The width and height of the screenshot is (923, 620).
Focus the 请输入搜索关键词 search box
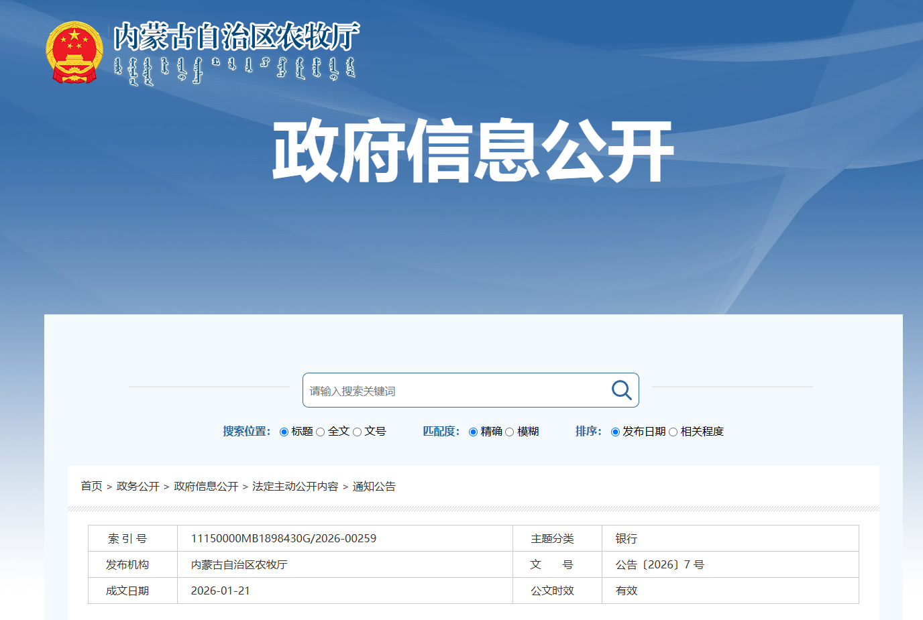[456, 391]
